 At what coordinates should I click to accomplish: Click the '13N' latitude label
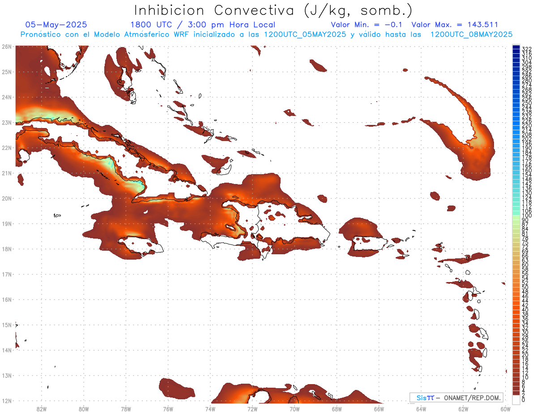6,375
